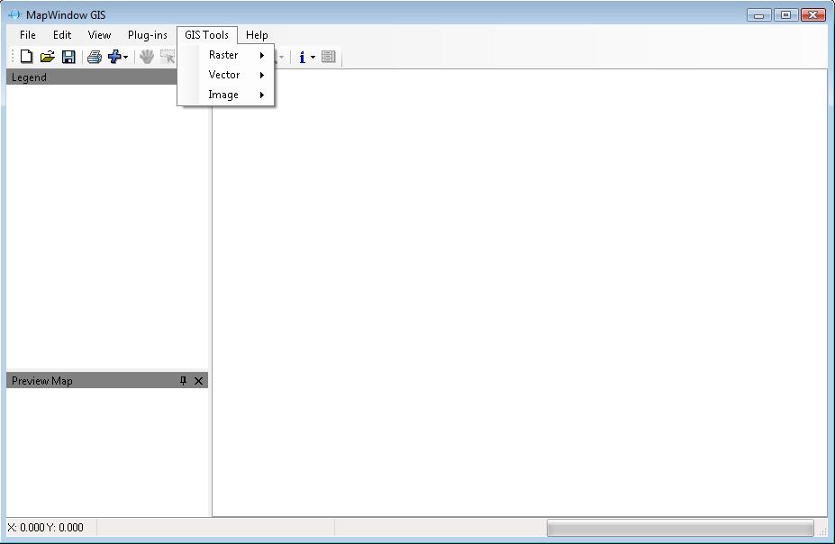Click the blue plus Add Layer icon
This screenshot has width=835, height=544.
114,57
